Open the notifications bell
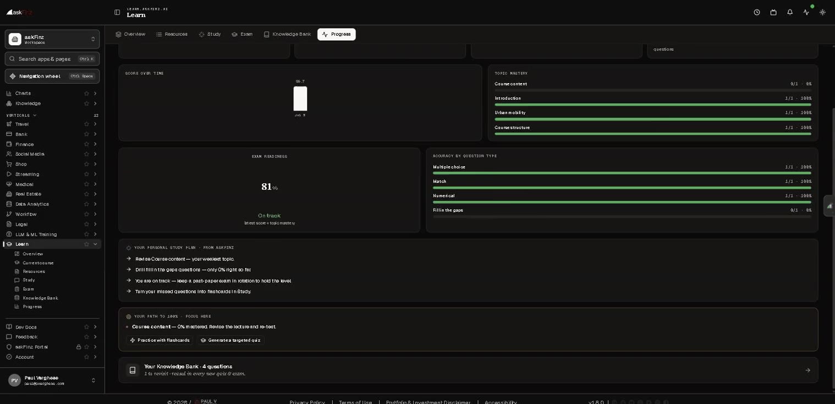 pos(790,12)
